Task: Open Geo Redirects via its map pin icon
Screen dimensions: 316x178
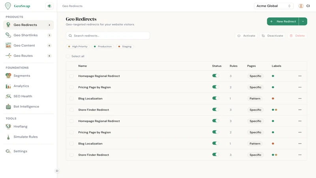Action: 8,25
